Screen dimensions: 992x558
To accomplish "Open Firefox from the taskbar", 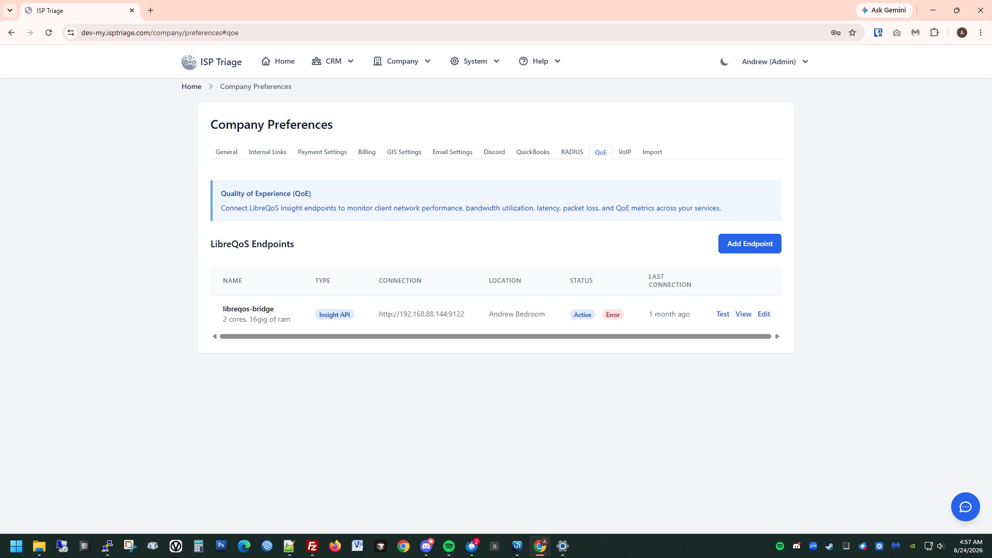I will coord(335,546).
